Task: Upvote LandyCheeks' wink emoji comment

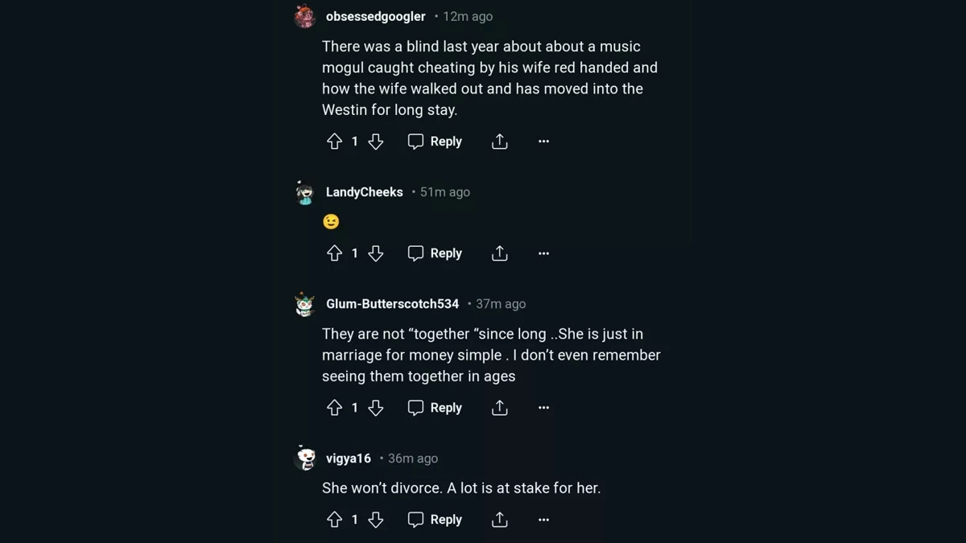Action: pyautogui.click(x=335, y=253)
